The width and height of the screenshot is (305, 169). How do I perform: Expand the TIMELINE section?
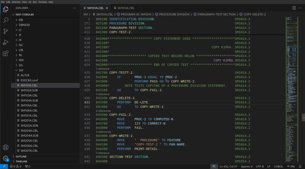click(x=21, y=161)
